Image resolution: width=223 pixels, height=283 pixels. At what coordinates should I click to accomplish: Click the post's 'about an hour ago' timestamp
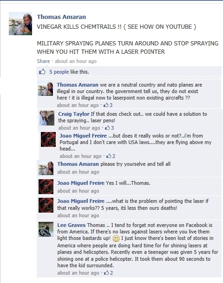click(x=76, y=61)
